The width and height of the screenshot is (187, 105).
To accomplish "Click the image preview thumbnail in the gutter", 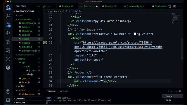I will click(45, 43).
